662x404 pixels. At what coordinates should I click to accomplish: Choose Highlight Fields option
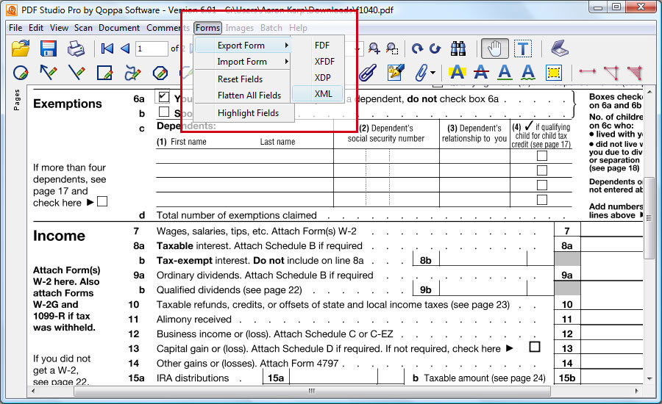tap(243, 113)
